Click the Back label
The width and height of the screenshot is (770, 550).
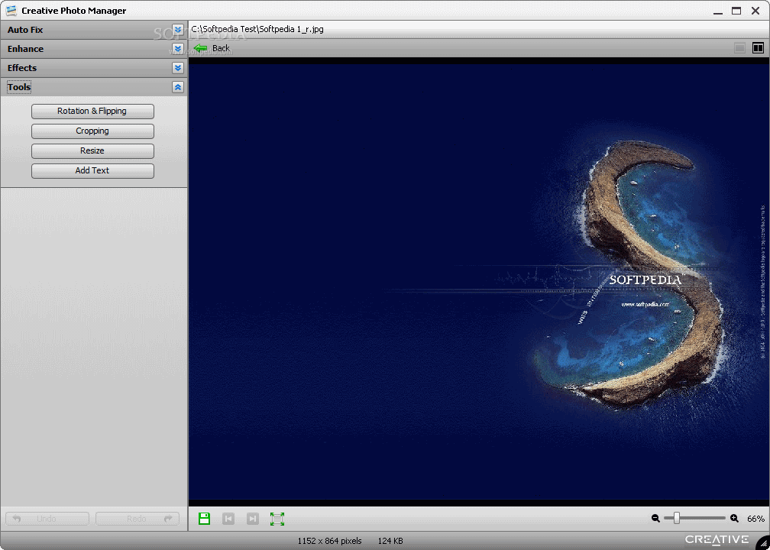click(221, 48)
